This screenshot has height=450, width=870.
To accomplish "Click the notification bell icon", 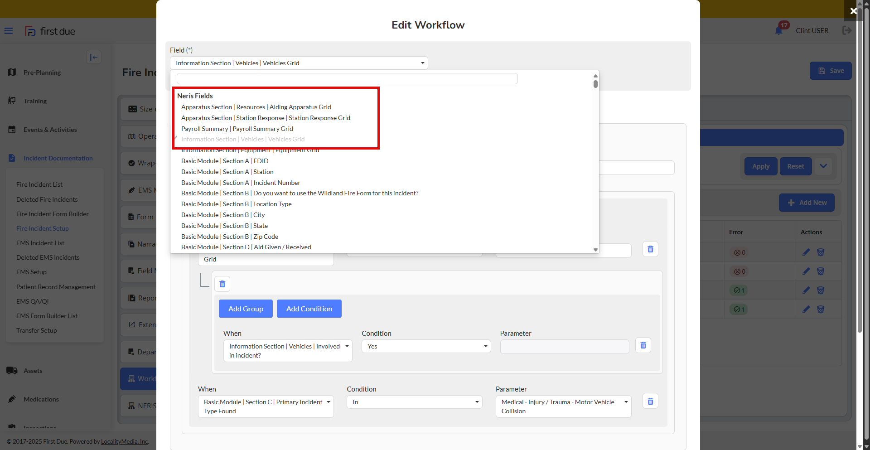I will (778, 31).
